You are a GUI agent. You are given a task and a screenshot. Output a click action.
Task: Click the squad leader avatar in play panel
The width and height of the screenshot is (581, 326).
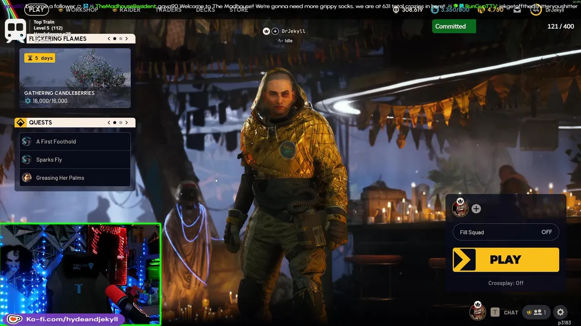pos(460,208)
